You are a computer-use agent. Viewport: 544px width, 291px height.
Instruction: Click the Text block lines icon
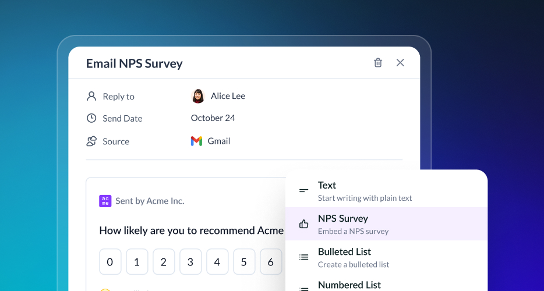pyautogui.click(x=303, y=191)
